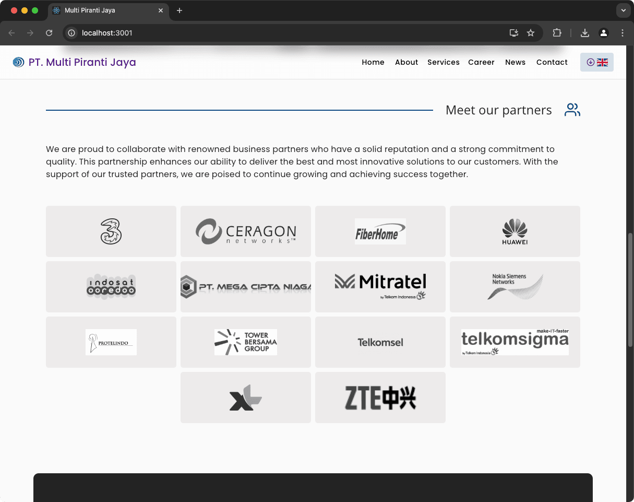Open the Chrome three-dot menu
This screenshot has height=502, width=634.
click(623, 33)
